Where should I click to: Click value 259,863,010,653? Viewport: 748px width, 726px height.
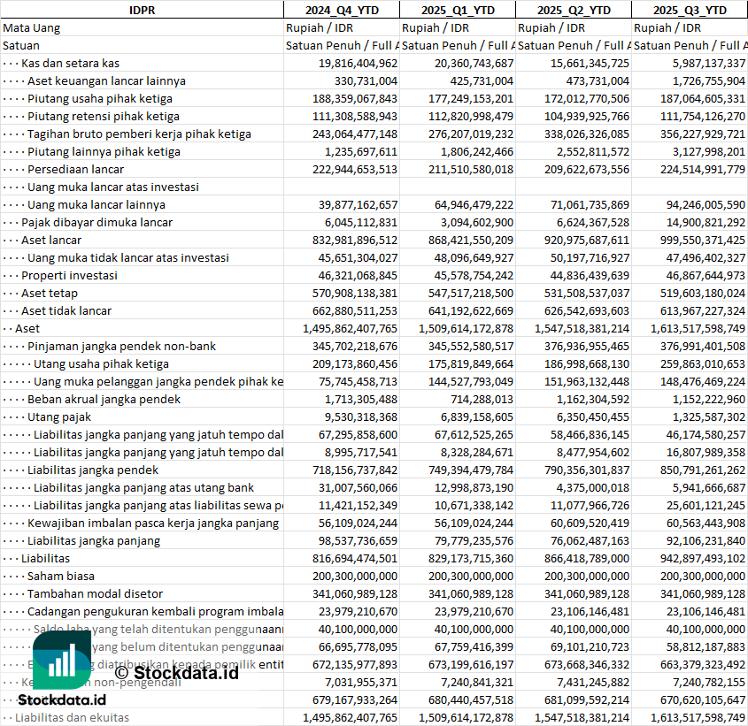pyautogui.click(x=702, y=363)
